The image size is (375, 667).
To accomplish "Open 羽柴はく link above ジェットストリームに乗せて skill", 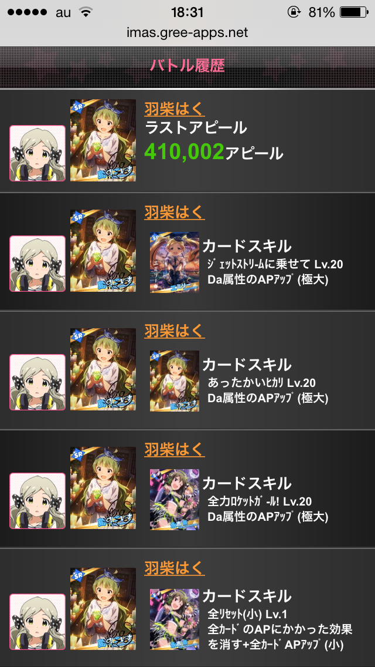I will [x=175, y=212].
